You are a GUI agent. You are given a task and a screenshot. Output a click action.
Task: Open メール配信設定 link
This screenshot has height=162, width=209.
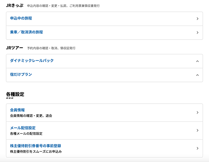tap(23, 128)
